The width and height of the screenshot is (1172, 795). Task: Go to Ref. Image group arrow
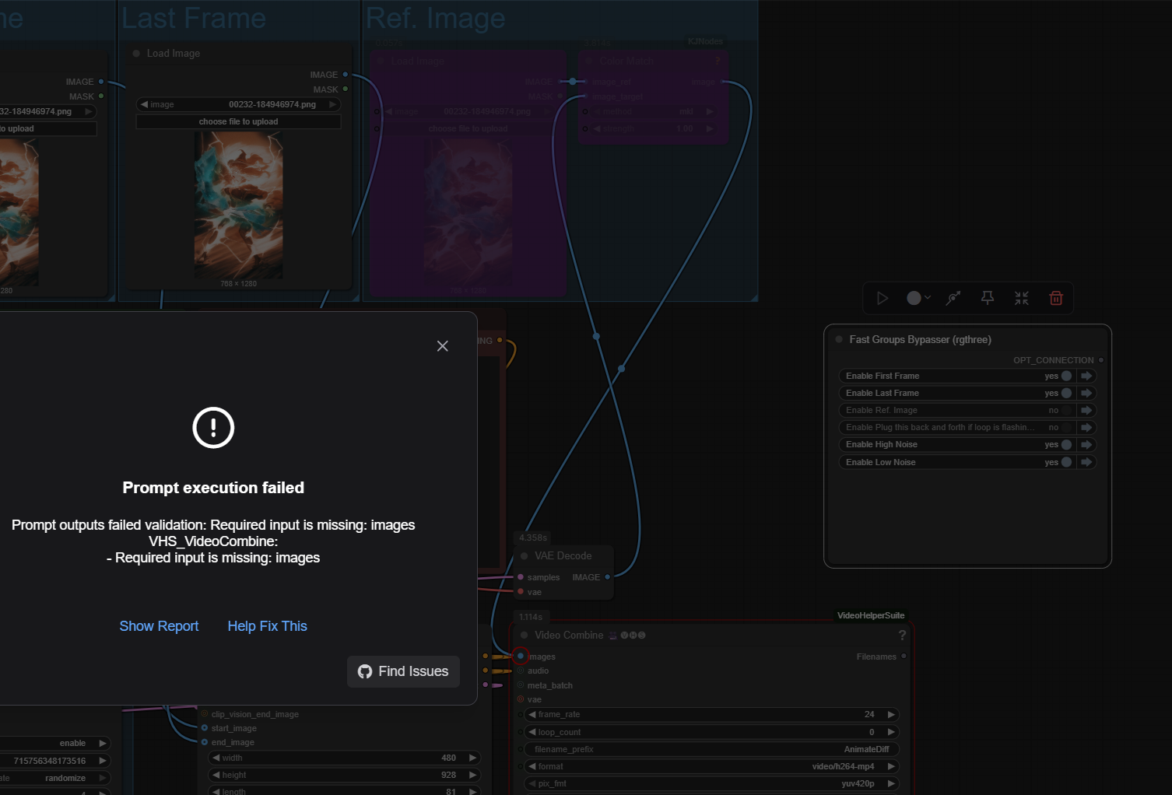click(1086, 410)
